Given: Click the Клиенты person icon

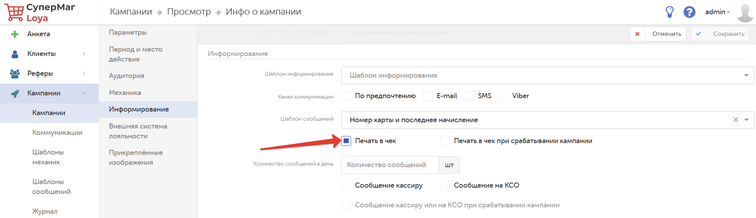Looking at the screenshot, I should pyautogui.click(x=15, y=54).
